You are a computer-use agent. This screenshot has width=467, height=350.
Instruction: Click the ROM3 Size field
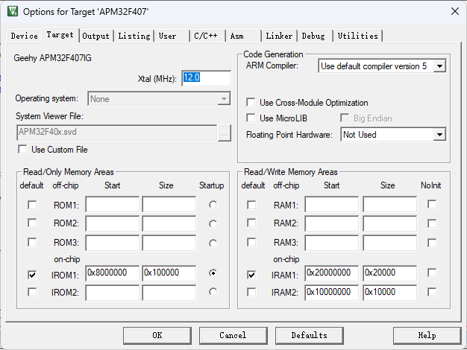pyautogui.click(x=169, y=243)
